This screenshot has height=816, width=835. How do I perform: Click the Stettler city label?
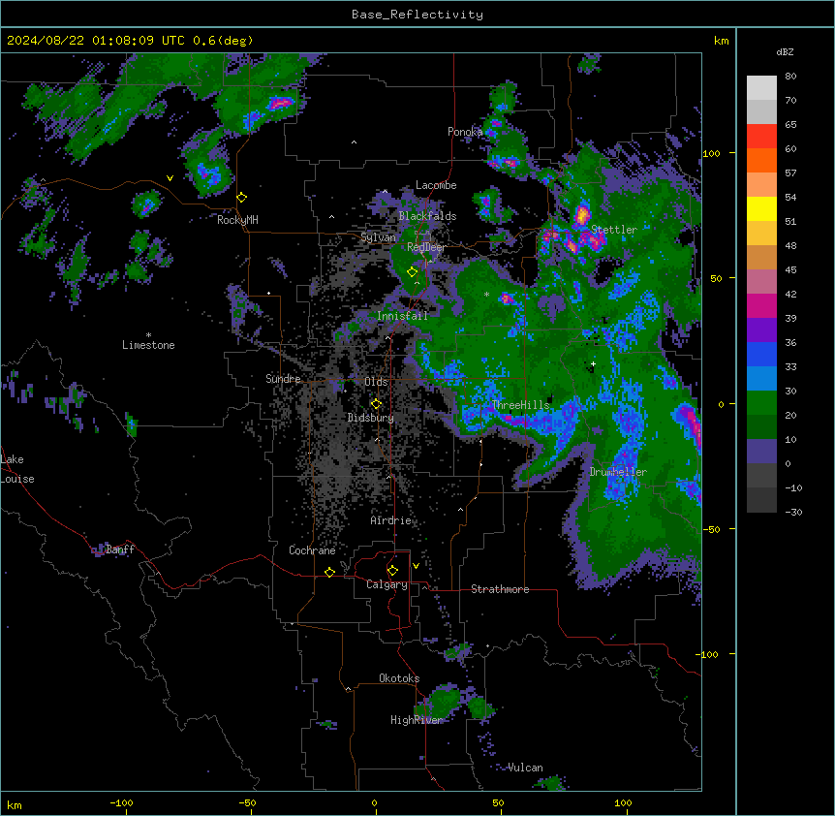[614, 230]
